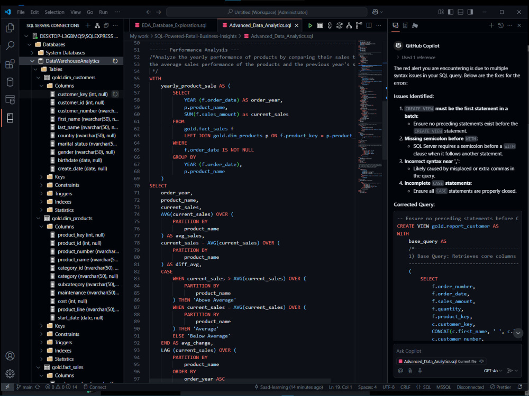
Task: Click SQL-Powered-Retail-Business-Insights breadcrumb
Action: (195, 36)
